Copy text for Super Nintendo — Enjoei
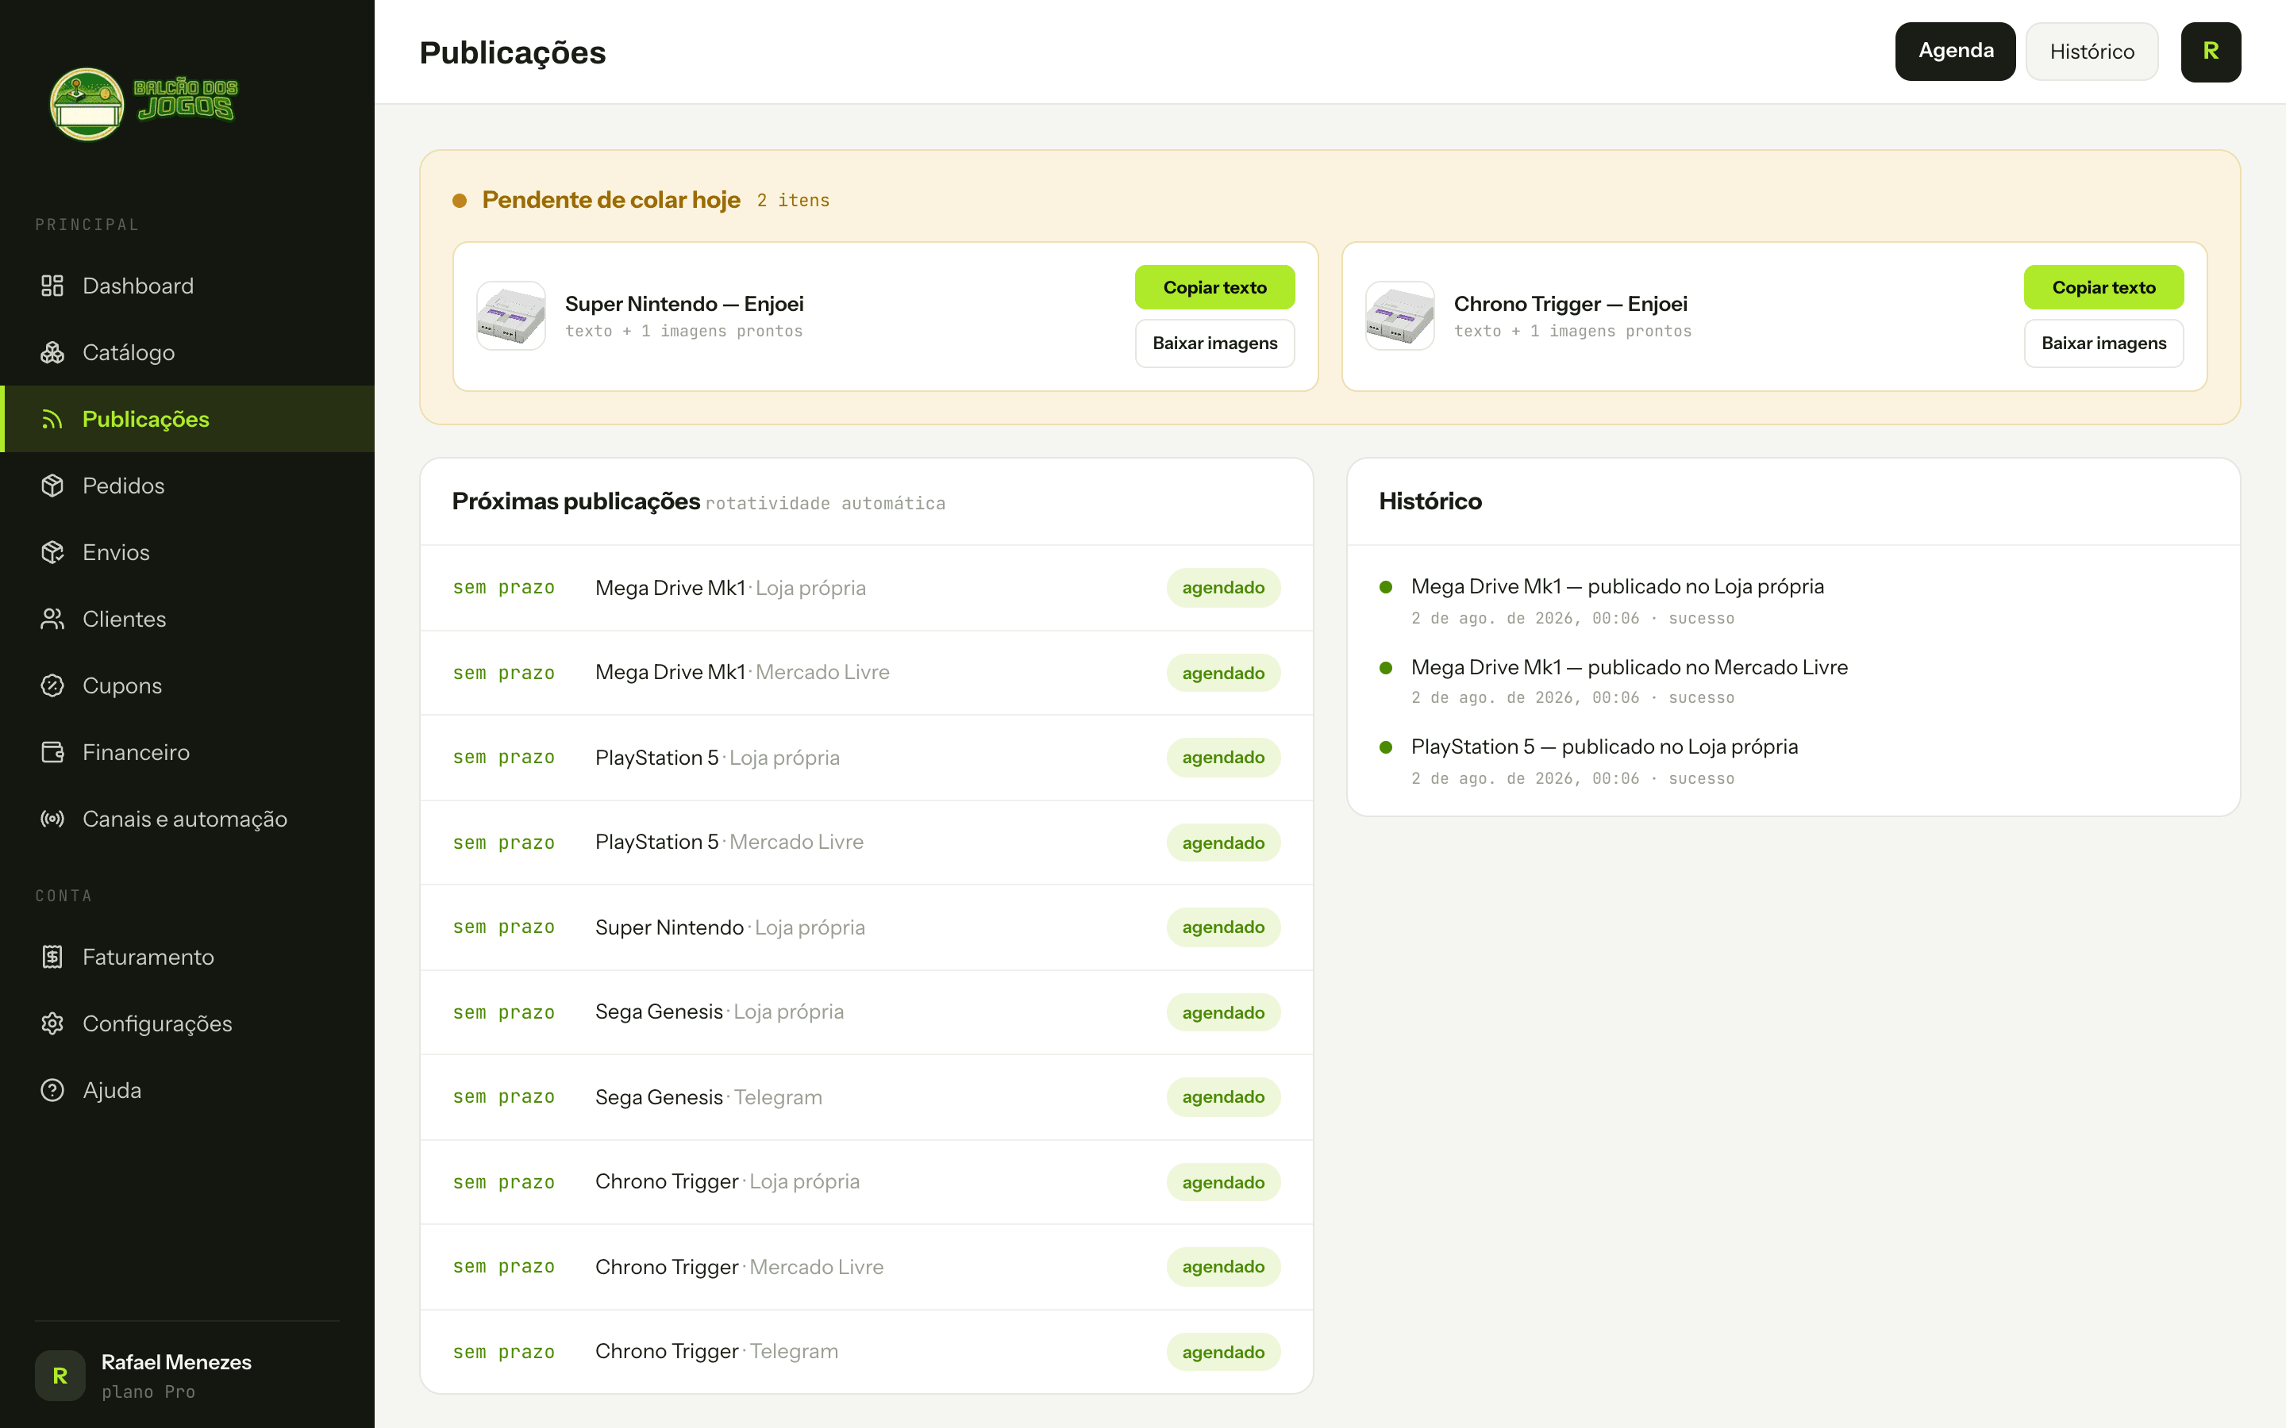 click(x=1214, y=287)
